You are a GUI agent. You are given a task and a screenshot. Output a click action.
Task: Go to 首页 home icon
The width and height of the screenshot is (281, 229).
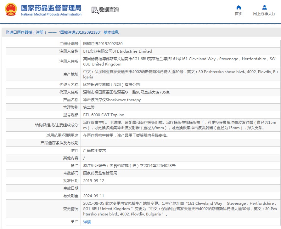239,7
